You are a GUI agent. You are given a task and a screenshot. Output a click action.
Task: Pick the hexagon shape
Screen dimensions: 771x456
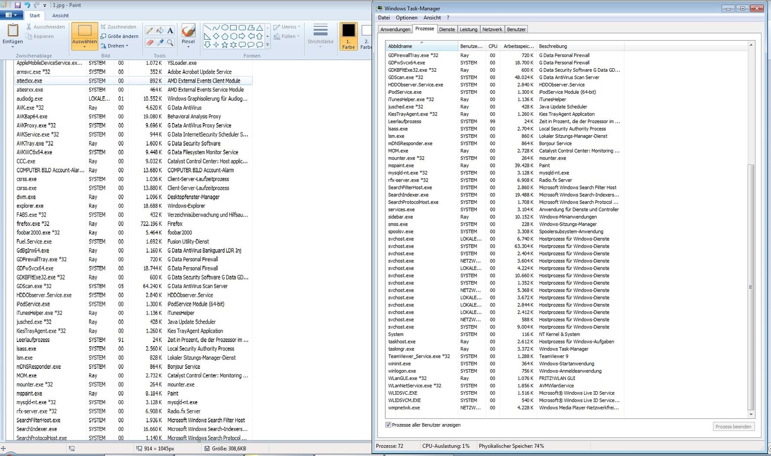tap(233, 36)
